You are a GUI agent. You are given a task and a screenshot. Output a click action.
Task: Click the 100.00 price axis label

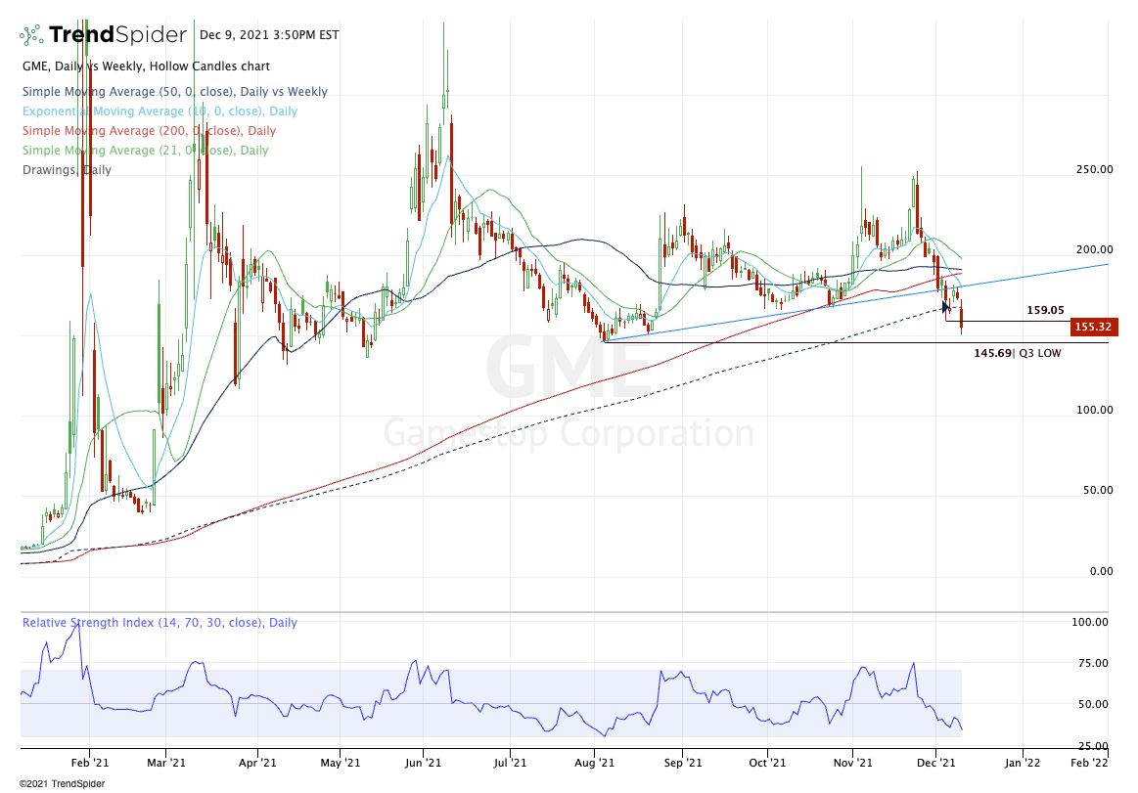point(1094,410)
